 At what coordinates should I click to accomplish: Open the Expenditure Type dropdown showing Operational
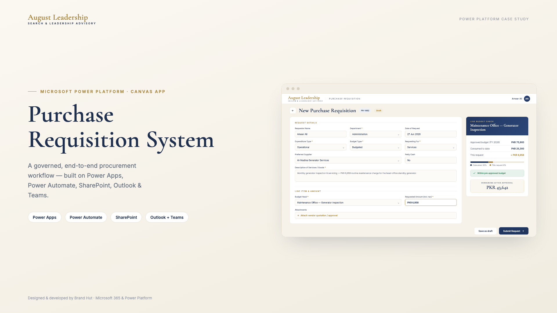click(321, 147)
